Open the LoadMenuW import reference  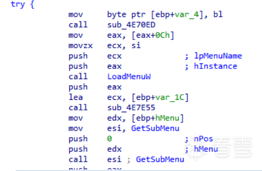129,77
